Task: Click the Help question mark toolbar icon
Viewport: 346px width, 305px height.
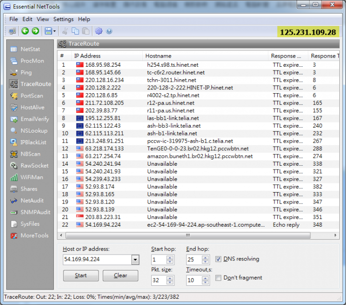Action: click(109, 31)
